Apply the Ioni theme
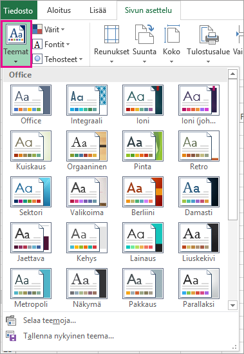Viewport: 244px width, 354px height. point(143,105)
